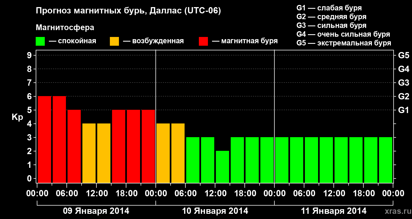Click the '11 Января 2014' date label

(334, 211)
